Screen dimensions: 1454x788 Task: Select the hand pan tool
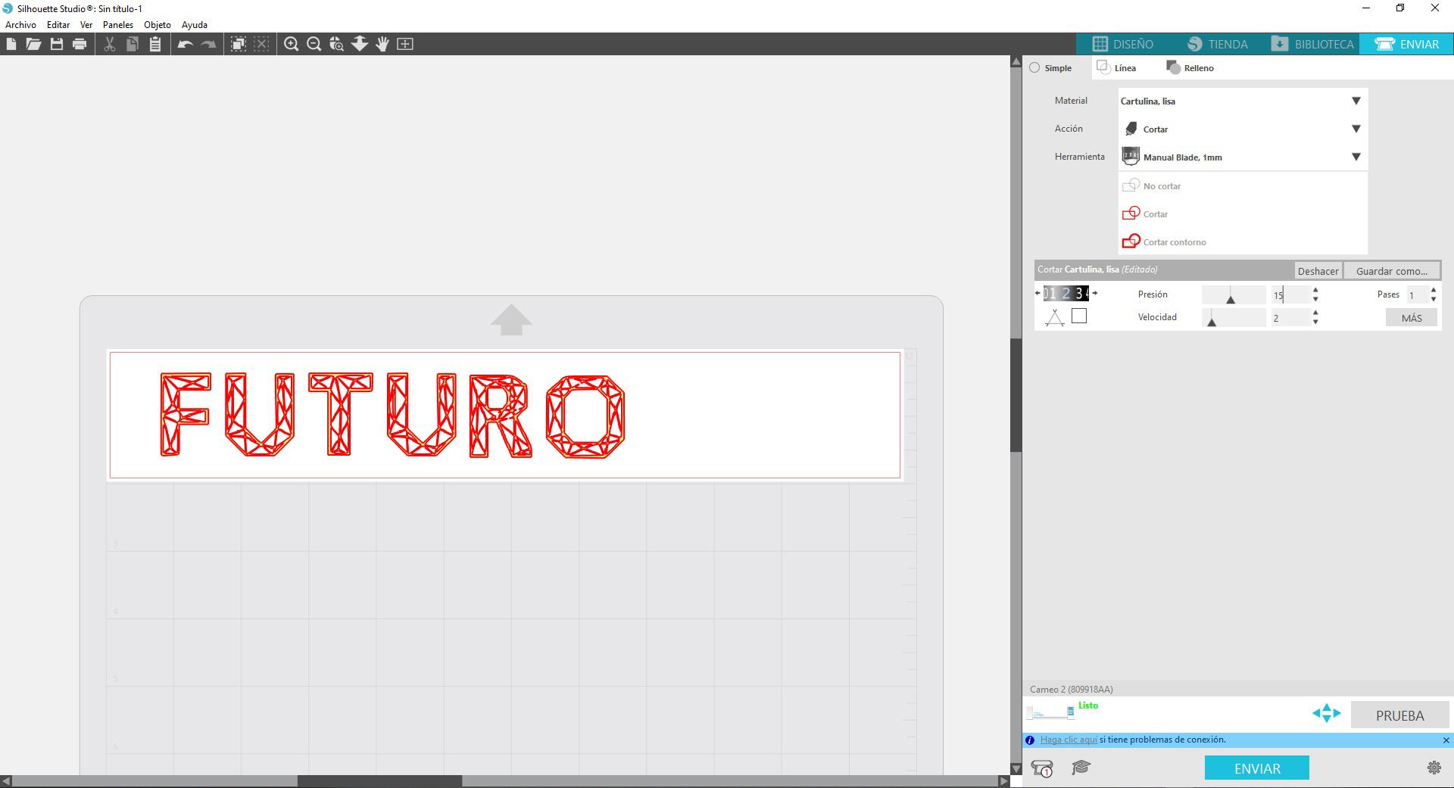click(x=382, y=44)
